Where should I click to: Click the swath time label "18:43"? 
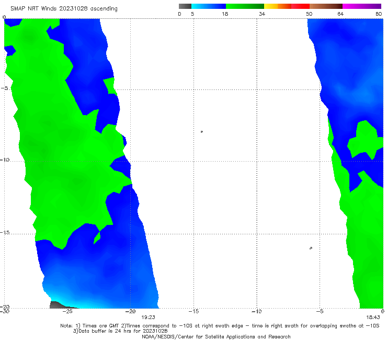[x=373, y=318]
